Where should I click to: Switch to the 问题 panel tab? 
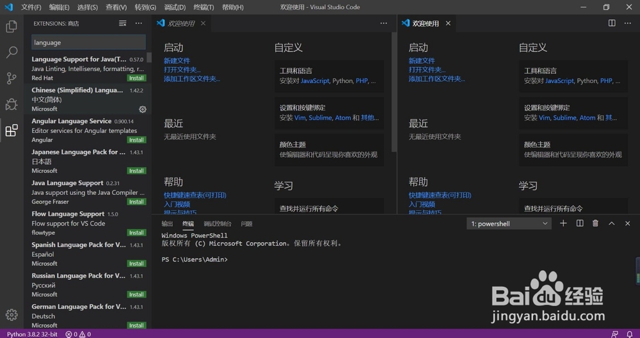click(x=246, y=224)
